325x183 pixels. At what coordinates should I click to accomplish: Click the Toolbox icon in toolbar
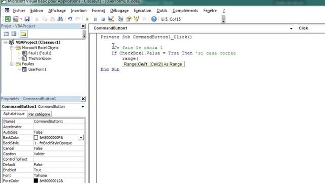(144, 19)
